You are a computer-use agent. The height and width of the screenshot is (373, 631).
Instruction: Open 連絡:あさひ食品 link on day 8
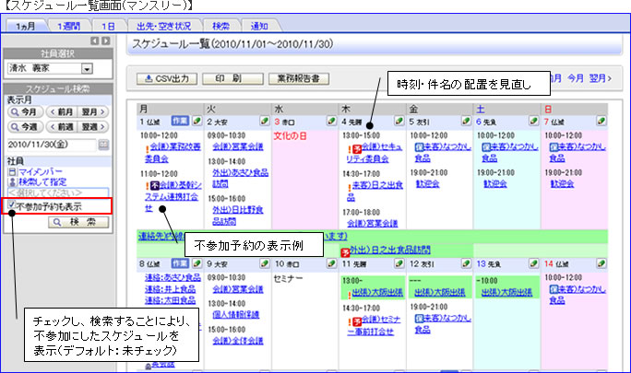click(173, 277)
